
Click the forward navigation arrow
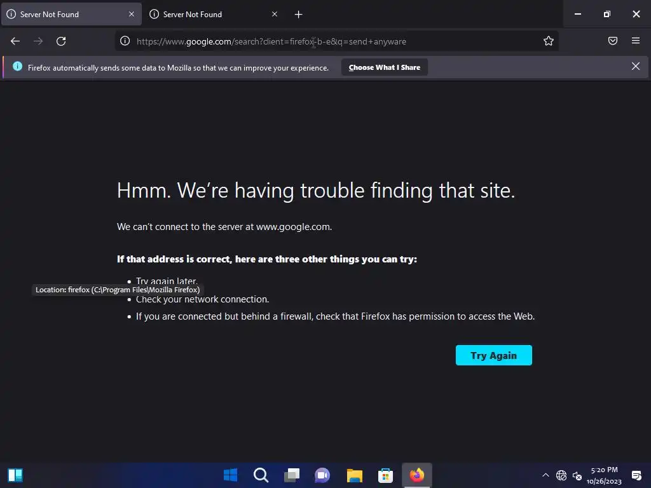(x=38, y=41)
